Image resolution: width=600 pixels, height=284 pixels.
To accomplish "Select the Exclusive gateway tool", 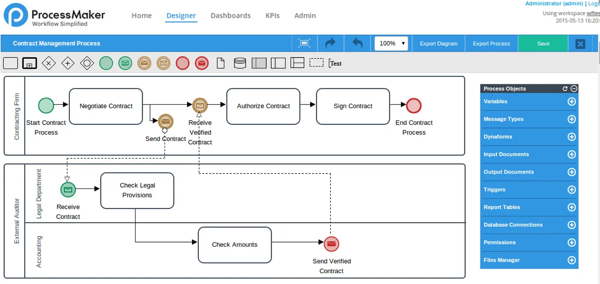I will pyautogui.click(x=48, y=63).
